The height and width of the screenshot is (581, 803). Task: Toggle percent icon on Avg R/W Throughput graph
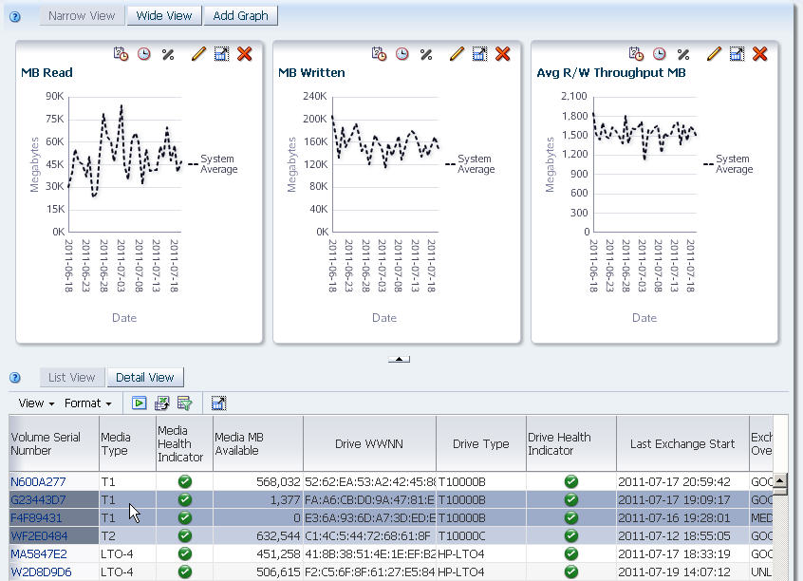click(x=683, y=54)
